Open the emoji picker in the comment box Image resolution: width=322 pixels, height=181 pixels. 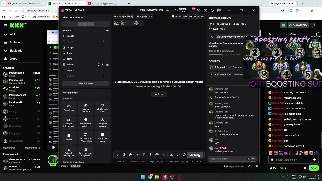pos(249,159)
